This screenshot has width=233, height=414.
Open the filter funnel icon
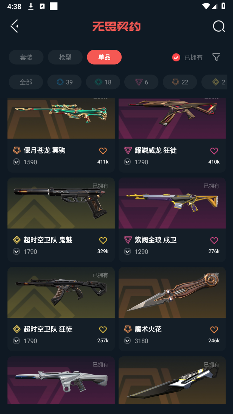(x=216, y=57)
